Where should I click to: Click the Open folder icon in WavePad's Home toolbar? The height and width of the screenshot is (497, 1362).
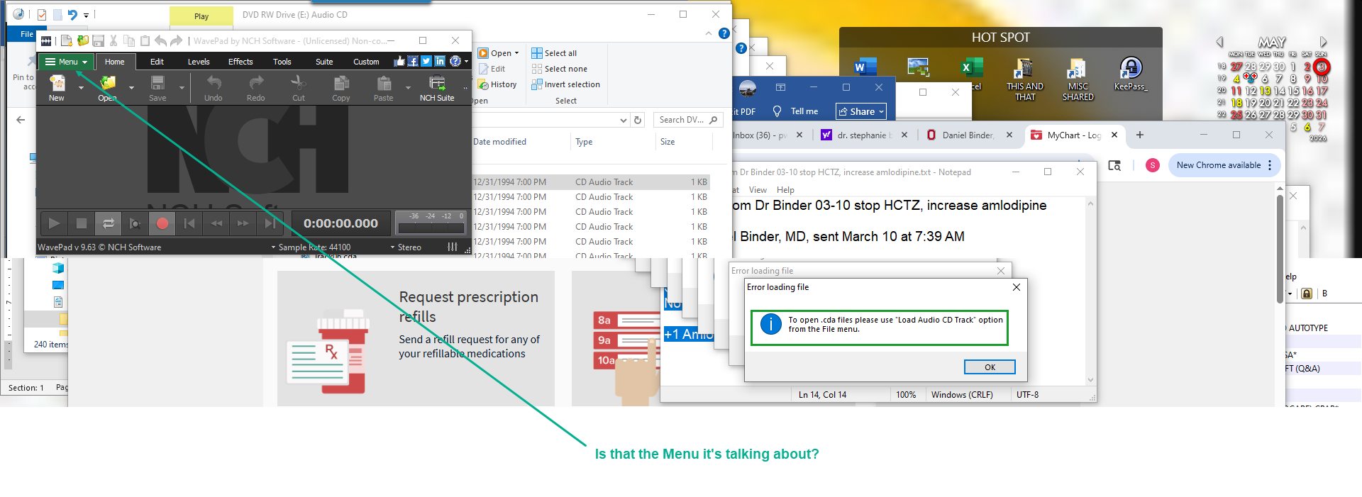click(108, 83)
